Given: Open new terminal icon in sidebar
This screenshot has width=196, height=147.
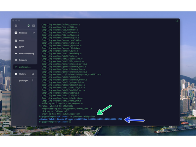Looking at the screenshot, I should click(x=33, y=25).
